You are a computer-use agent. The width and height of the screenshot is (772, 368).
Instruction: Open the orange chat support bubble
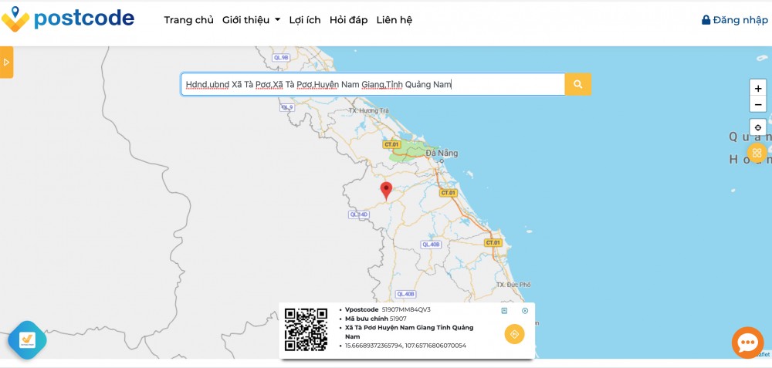747,343
